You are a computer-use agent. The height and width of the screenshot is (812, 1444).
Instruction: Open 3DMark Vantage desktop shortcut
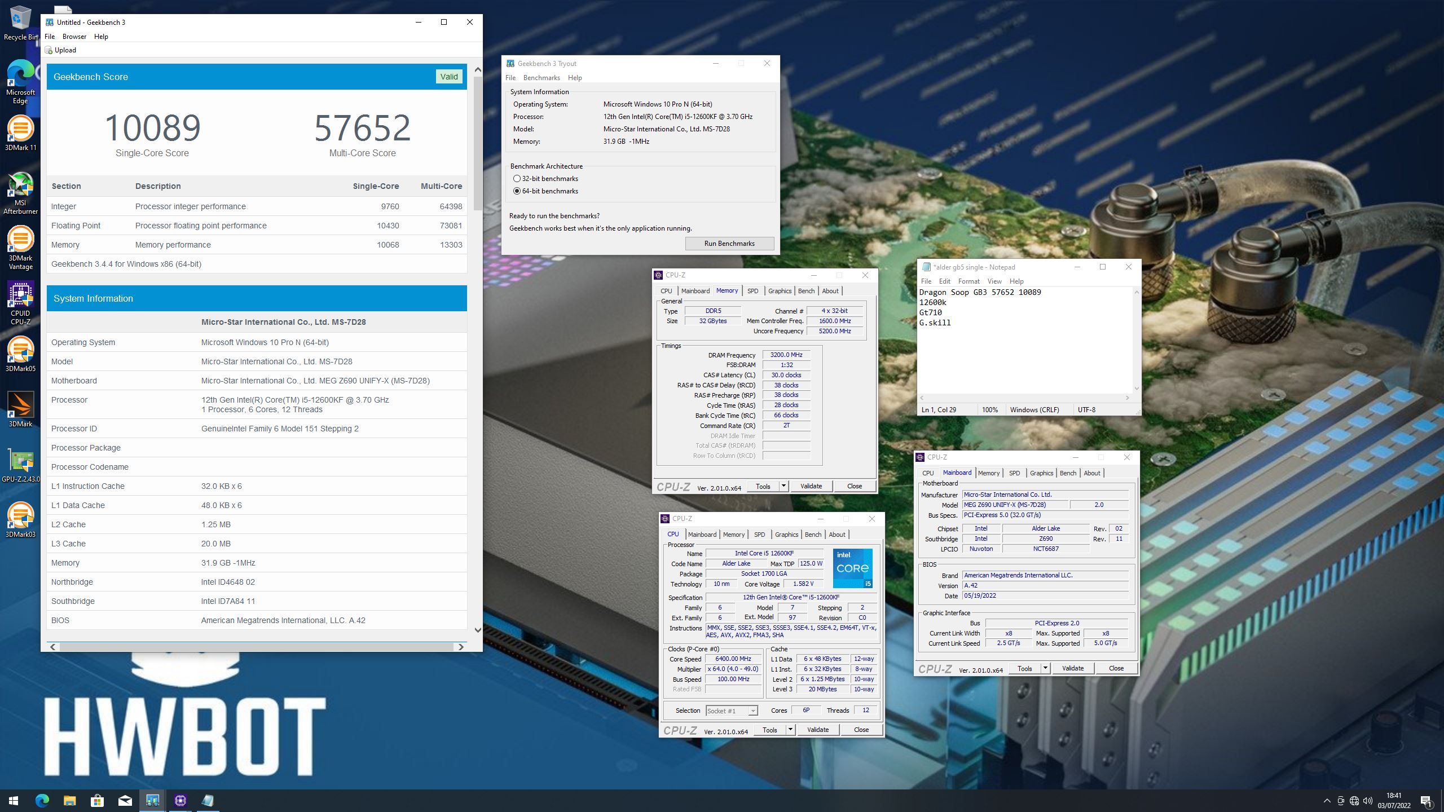(20, 248)
